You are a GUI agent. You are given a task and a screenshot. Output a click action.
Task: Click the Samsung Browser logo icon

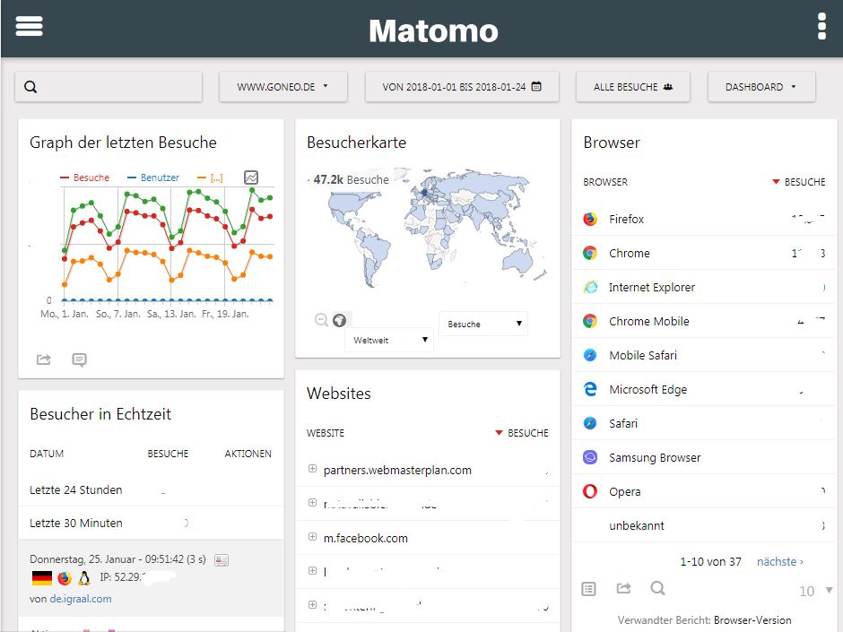click(x=590, y=457)
